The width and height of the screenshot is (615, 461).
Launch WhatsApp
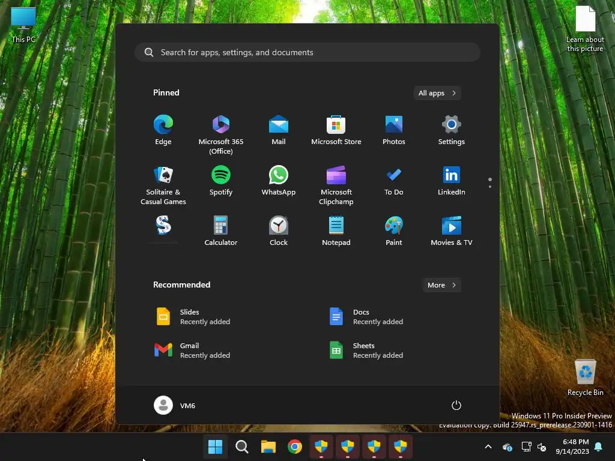[x=279, y=181]
